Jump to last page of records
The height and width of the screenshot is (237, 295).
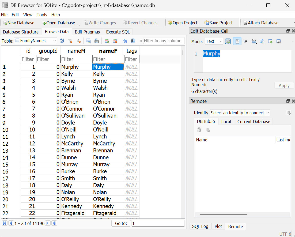54,223
